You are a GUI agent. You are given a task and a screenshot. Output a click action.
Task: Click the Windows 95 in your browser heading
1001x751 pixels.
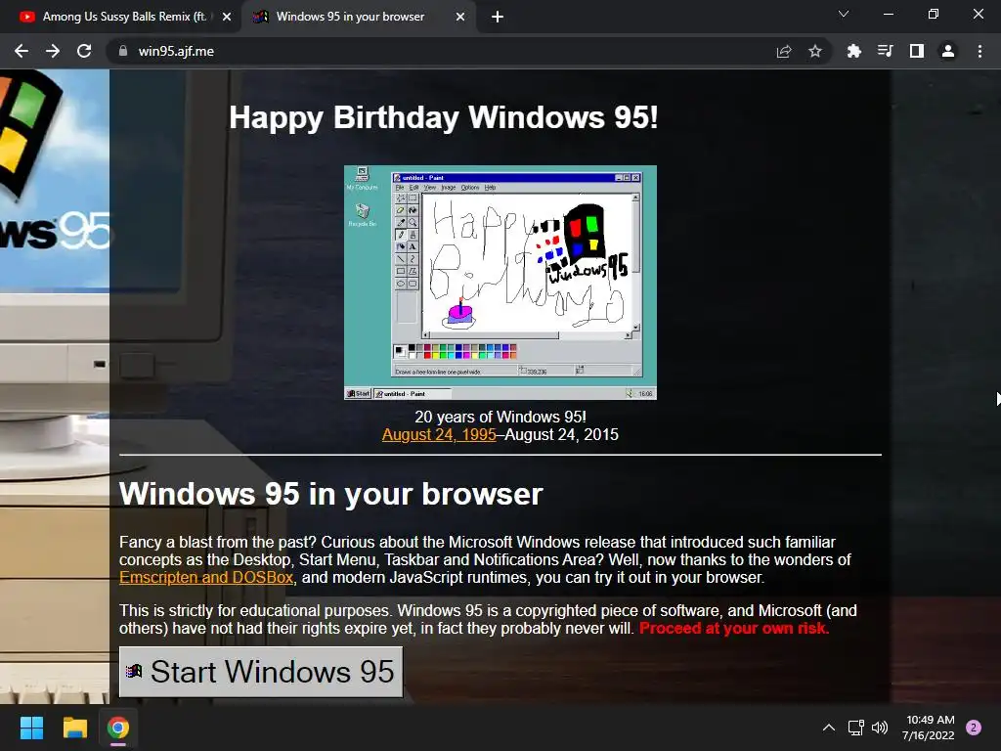click(x=330, y=494)
